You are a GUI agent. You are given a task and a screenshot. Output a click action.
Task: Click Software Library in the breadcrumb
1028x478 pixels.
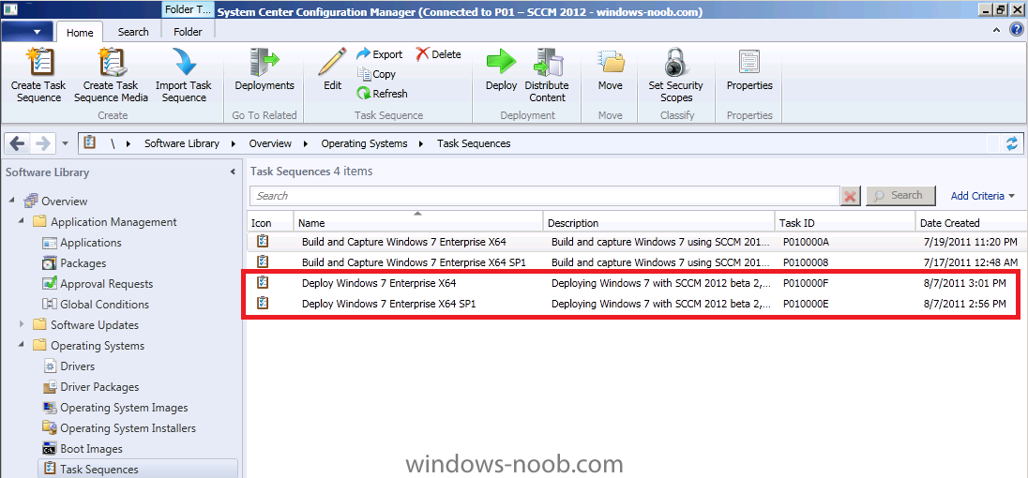tap(182, 143)
